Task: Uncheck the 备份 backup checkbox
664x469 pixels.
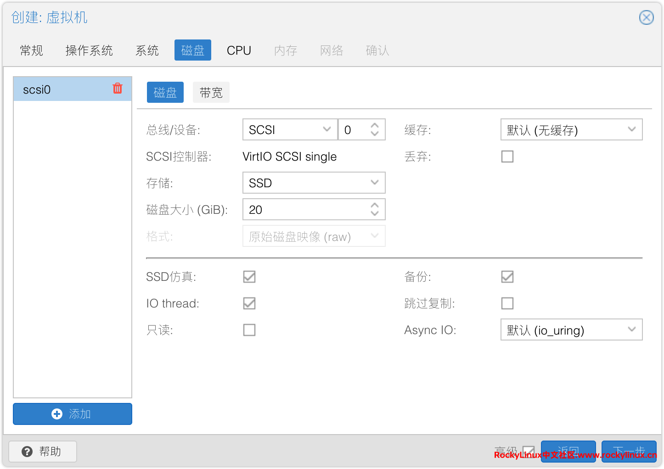Action: (507, 277)
